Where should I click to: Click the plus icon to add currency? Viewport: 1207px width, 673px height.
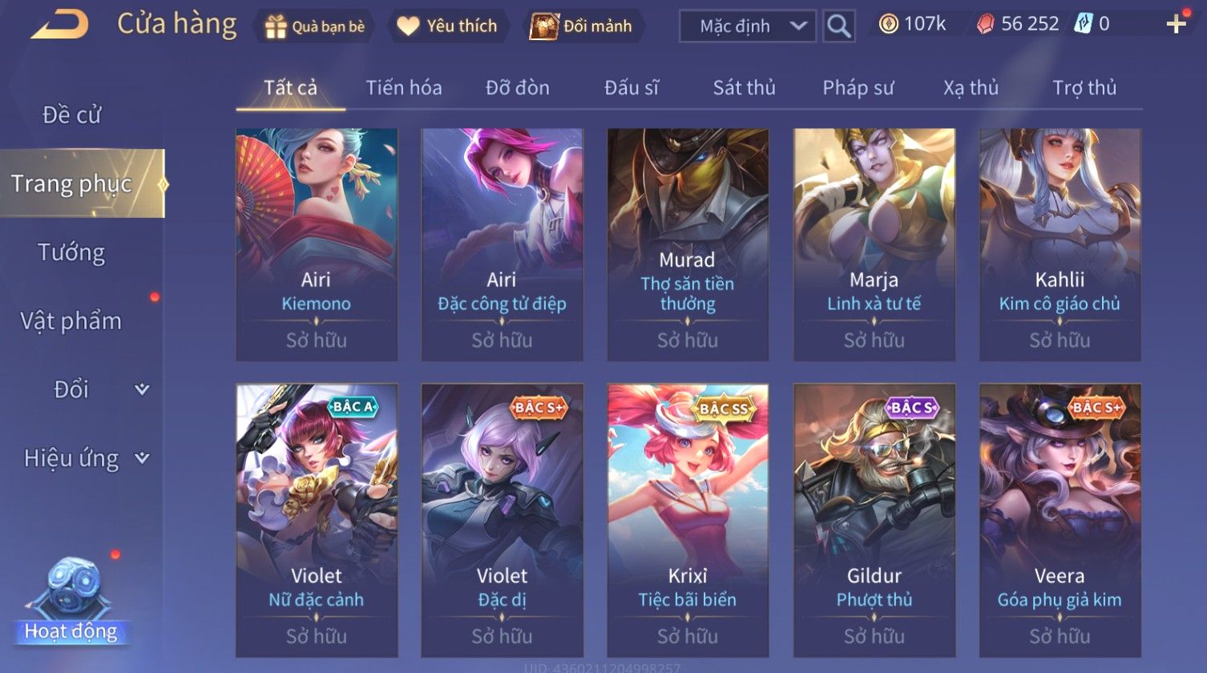1176,24
